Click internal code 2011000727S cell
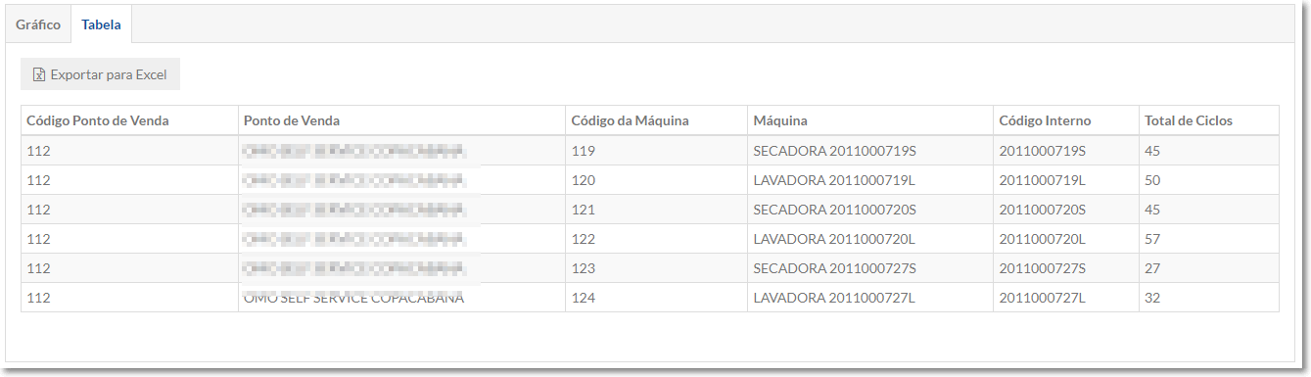 1066,268
